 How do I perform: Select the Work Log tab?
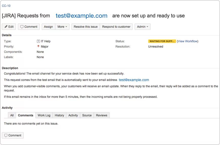[x=44, y=115]
